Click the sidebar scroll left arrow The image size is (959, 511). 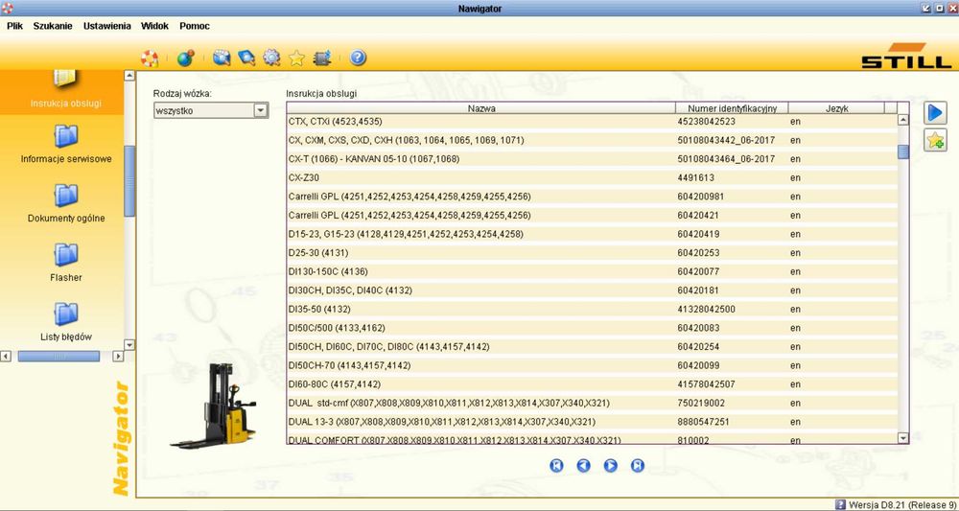pos(6,357)
